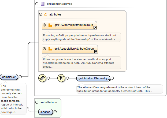The image size is (167, 118).
Task: Click the orange @ attributes icon
Action: point(46,15)
